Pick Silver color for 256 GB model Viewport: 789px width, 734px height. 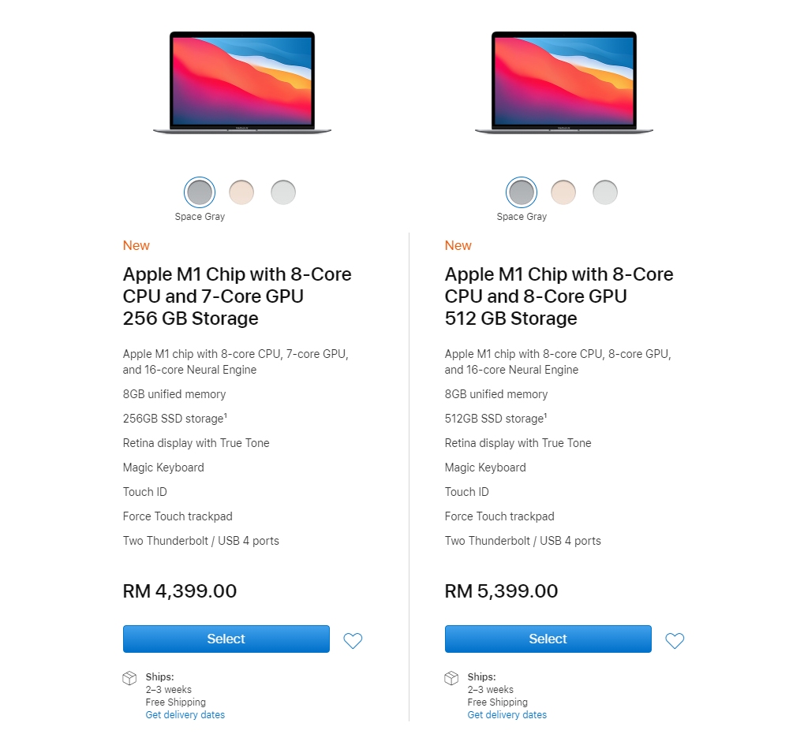click(283, 192)
